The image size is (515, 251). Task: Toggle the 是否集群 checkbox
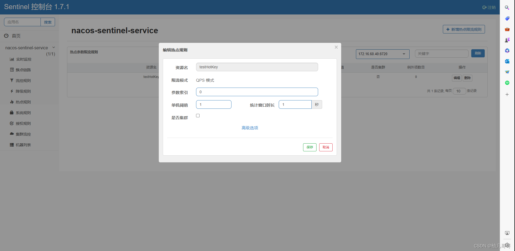[x=198, y=116]
